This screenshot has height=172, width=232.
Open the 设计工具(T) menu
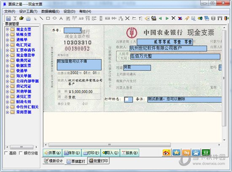pyautogui.click(x=28, y=11)
